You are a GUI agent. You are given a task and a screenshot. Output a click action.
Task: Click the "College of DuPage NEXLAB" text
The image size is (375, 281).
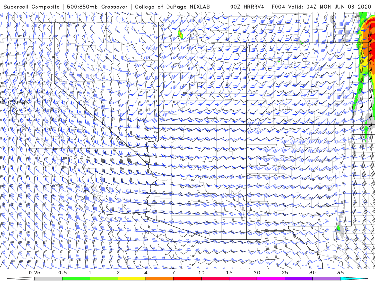172,7
